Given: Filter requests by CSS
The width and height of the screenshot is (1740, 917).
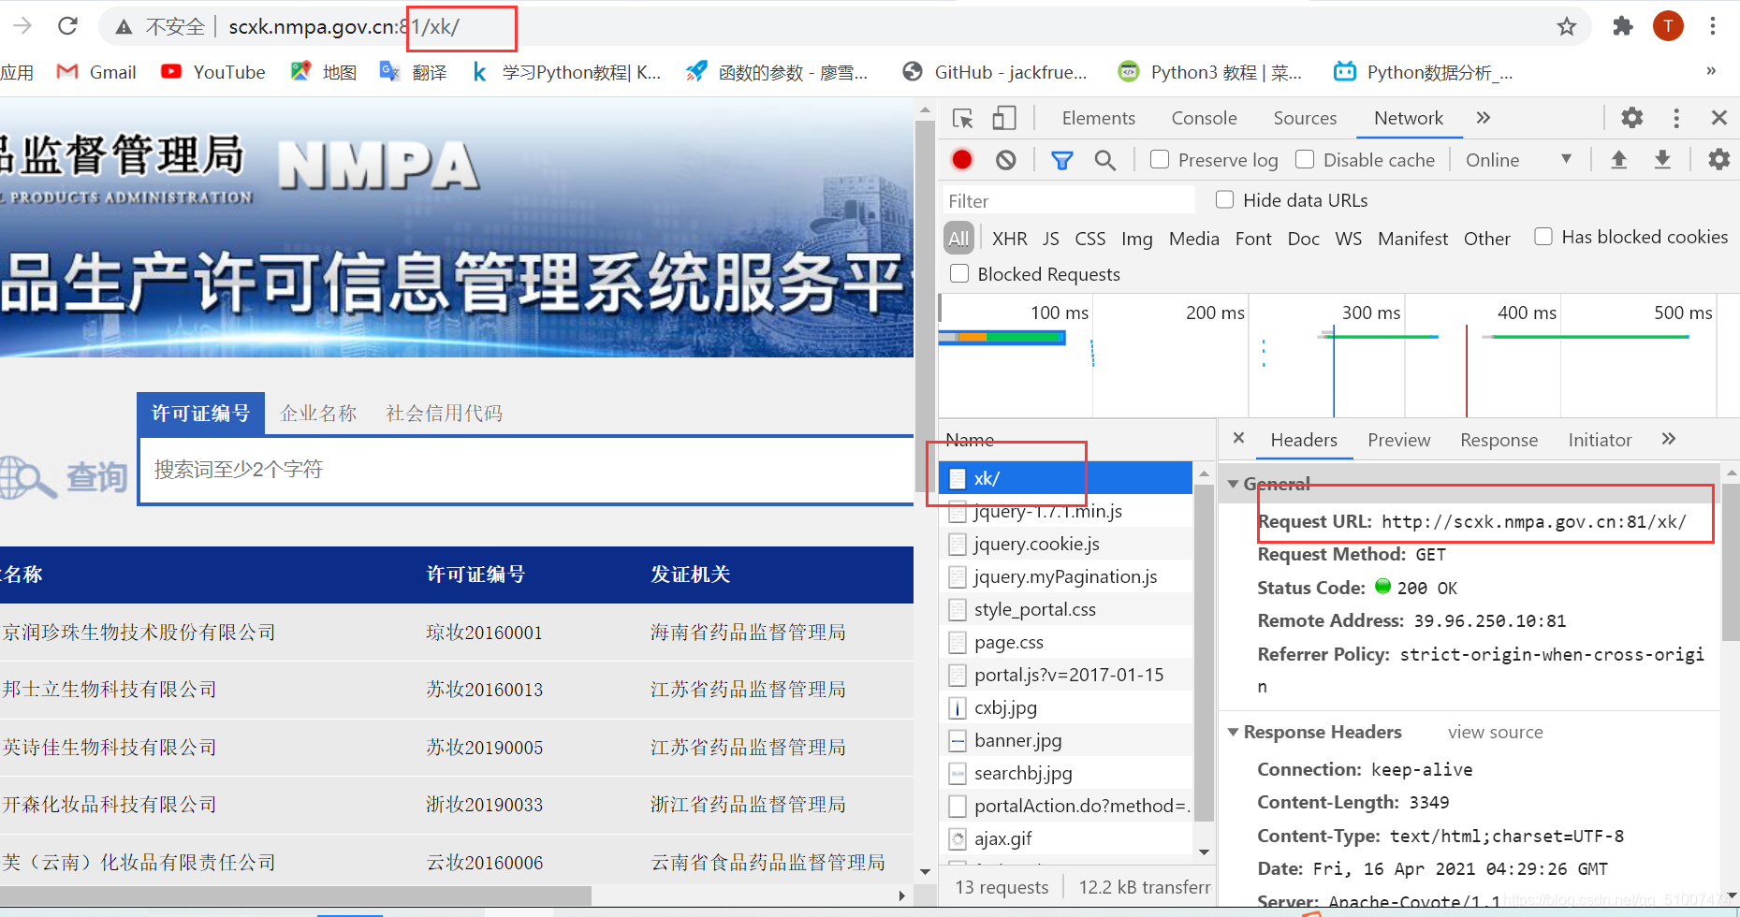Looking at the screenshot, I should pyautogui.click(x=1090, y=239).
